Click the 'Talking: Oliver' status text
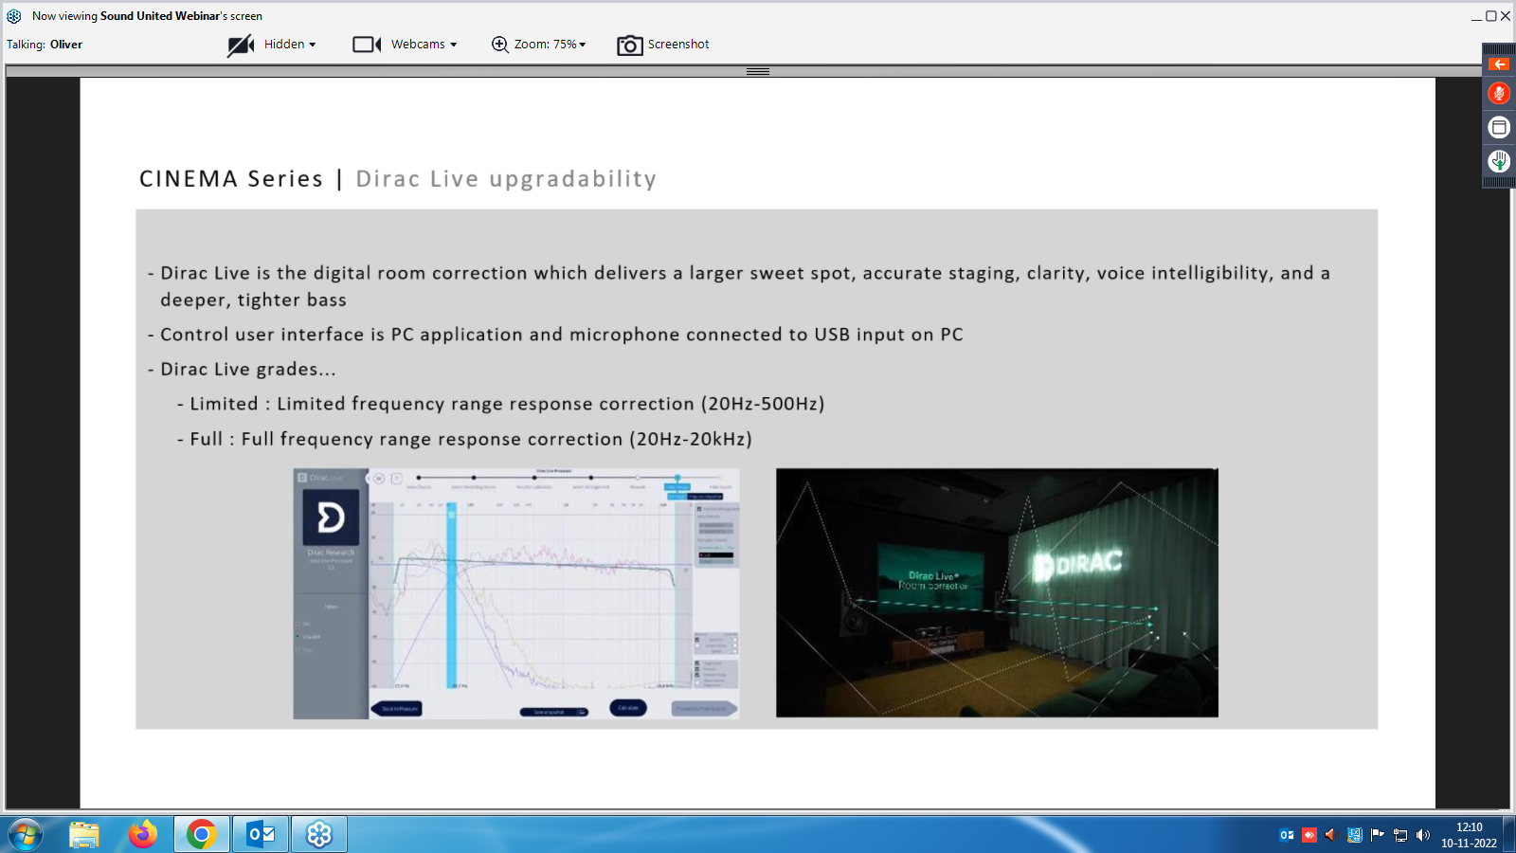This screenshot has width=1516, height=853. click(45, 45)
